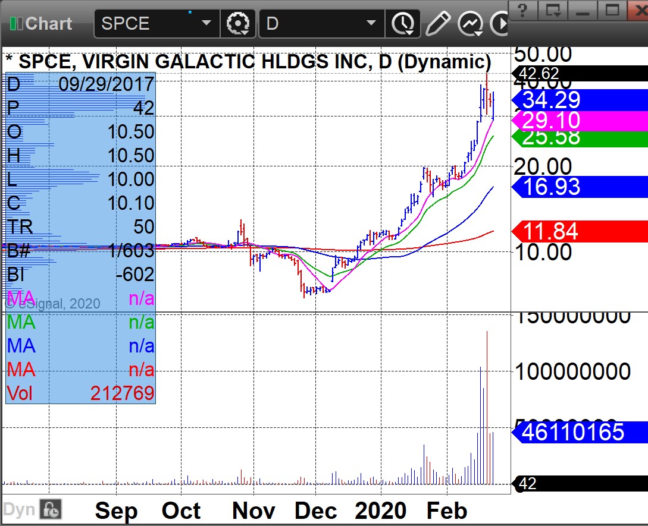Image resolution: width=648 pixels, height=526 pixels.
Task: Click the black 42 volume axis label
Action: coord(580,483)
